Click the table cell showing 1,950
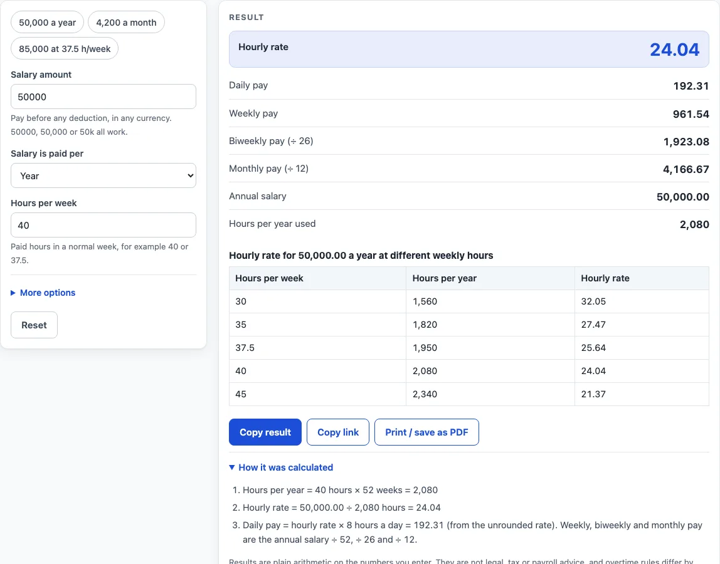The image size is (720, 564). pos(490,348)
